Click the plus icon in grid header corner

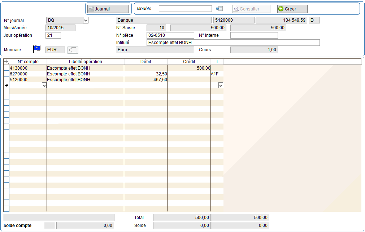[6, 62]
